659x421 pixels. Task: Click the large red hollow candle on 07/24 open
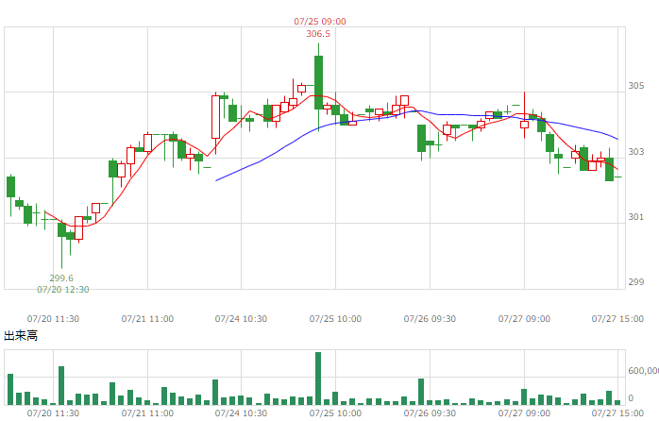point(215,117)
